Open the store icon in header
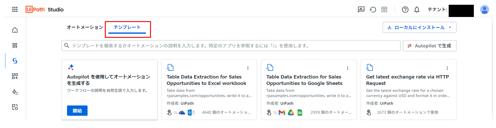The height and width of the screenshot is (128, 496). point(384,10)
